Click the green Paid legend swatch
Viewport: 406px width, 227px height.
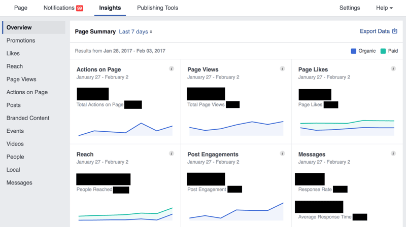coord(383,51)
